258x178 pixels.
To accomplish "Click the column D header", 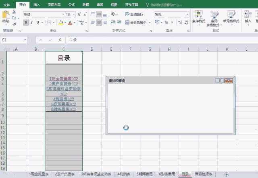I will click(92, 49).
